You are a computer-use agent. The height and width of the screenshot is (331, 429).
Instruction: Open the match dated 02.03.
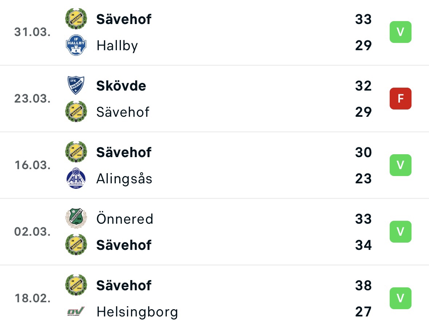[214, 232]
